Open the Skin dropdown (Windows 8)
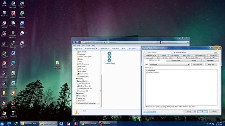 169,64
